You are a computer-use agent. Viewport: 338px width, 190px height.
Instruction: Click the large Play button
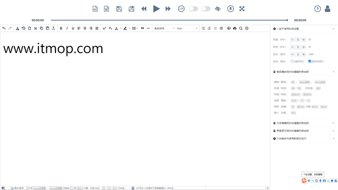(x=156, y=9)
